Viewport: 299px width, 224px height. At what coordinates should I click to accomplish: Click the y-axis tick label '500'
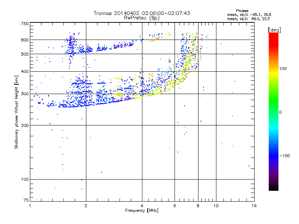point(25,54)
